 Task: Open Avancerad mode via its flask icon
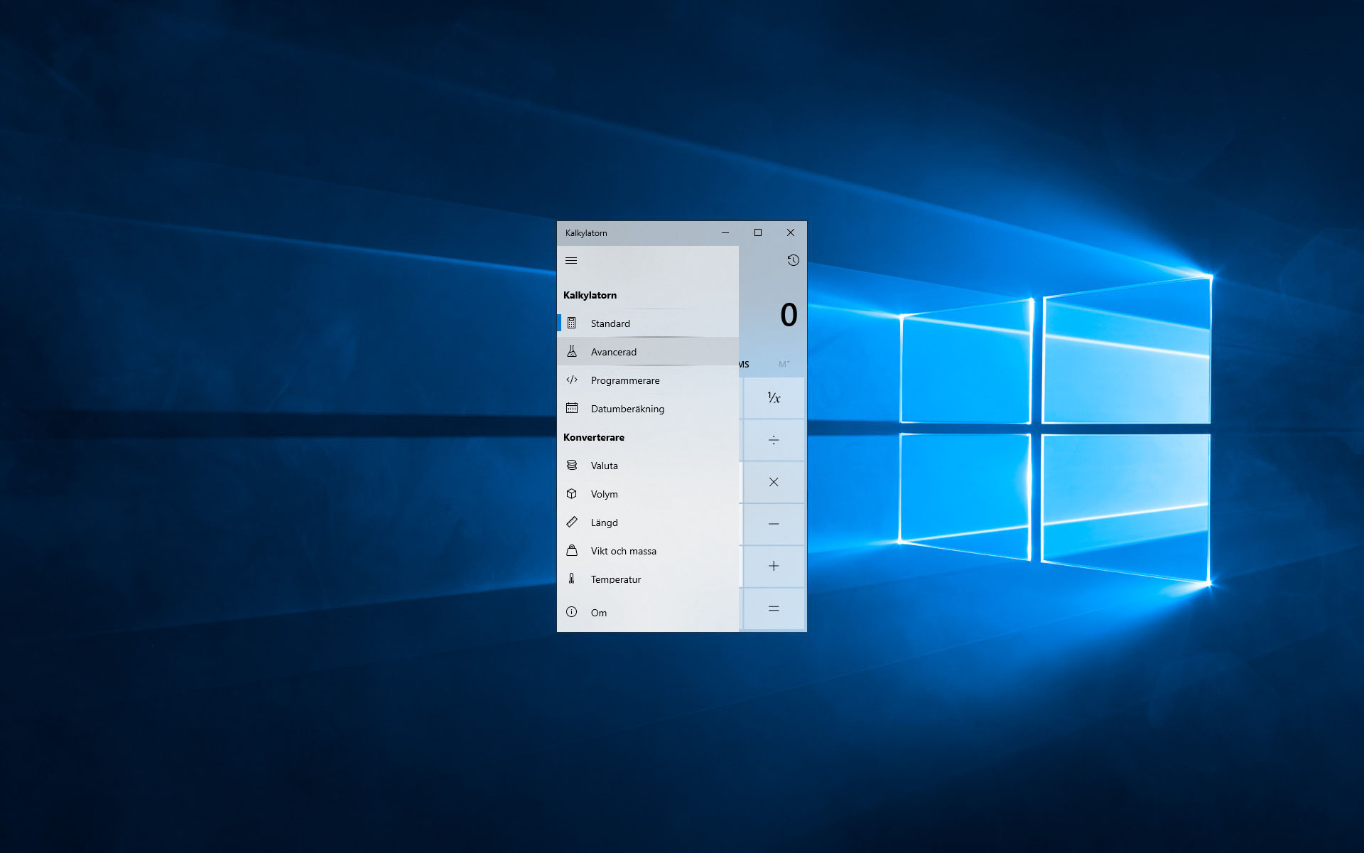[573, 351]
